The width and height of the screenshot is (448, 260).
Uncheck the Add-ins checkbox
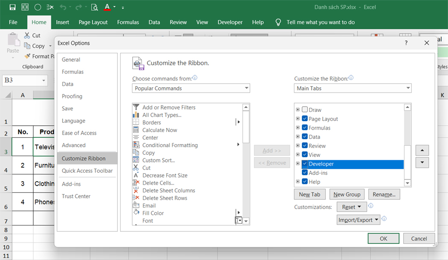pyautogui.click(x=304, y=172)
